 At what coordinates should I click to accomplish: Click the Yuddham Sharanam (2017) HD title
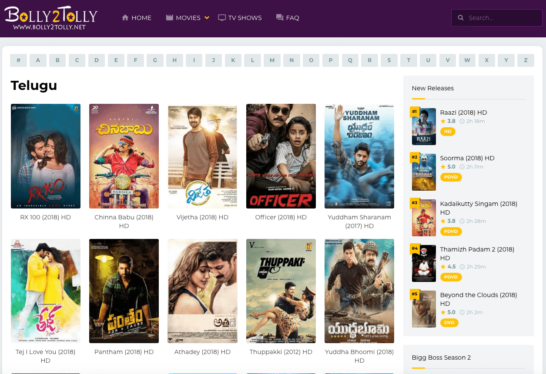click(359, 222)
